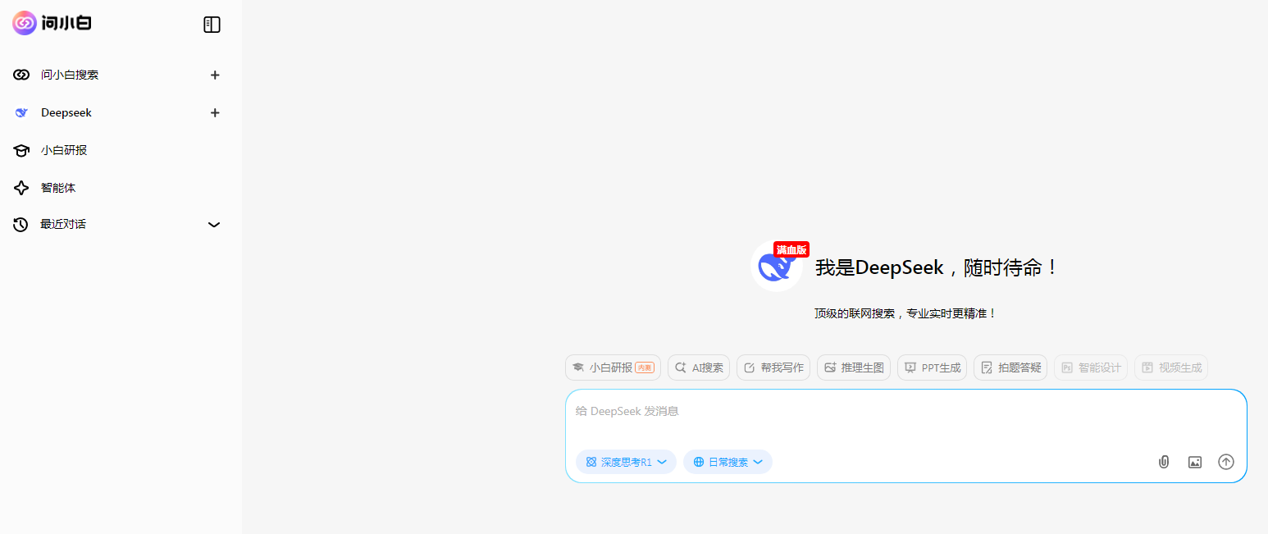
Task: Click the attachment paperclip icon
Action: (1164, 462)
